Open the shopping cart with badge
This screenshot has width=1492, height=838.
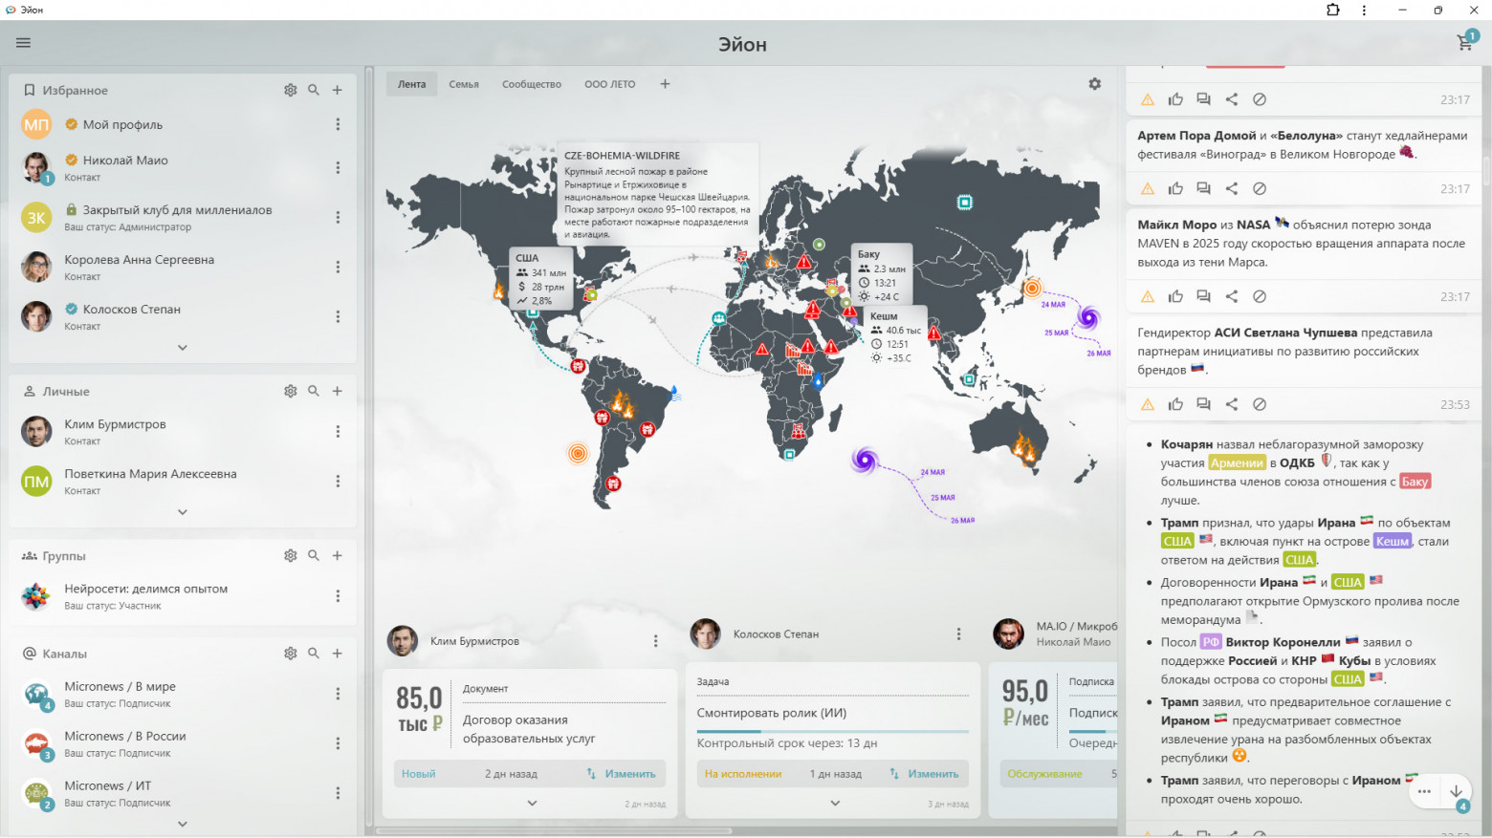point(1466,42)
